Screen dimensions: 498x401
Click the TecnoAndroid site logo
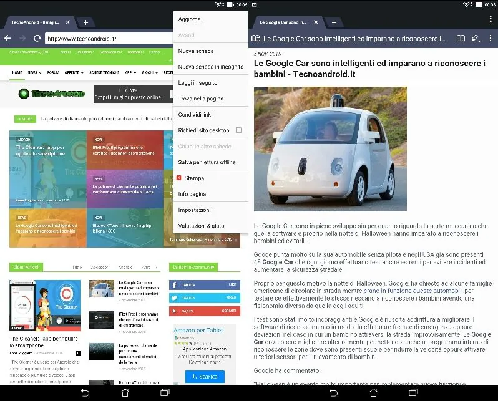[51, 94]
